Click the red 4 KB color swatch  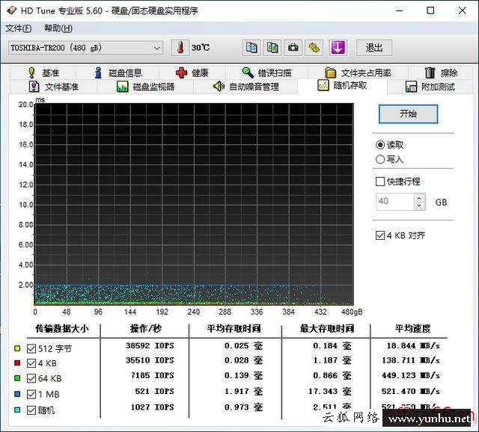17,363
